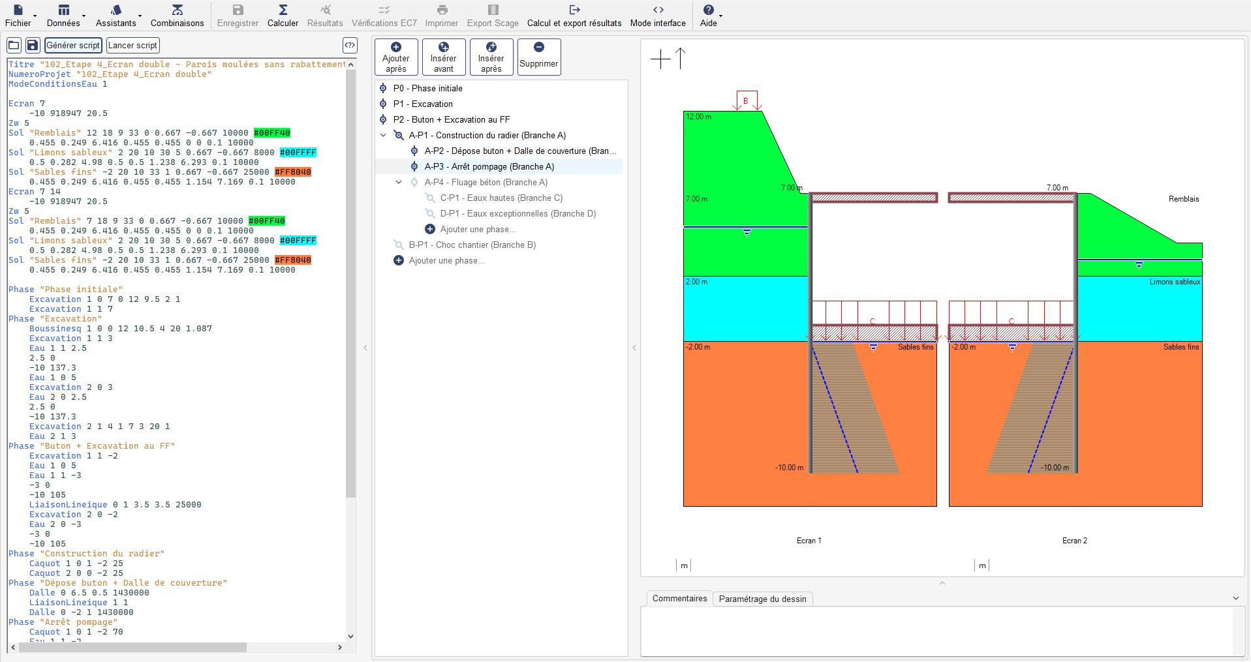The width and height of the screenshot is (1251, 662).
Task: Open the Assistants dropdown menu
Action: pos(117,16)
